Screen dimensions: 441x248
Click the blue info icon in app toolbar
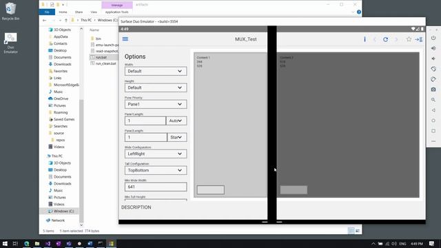[x=365, y=39]
